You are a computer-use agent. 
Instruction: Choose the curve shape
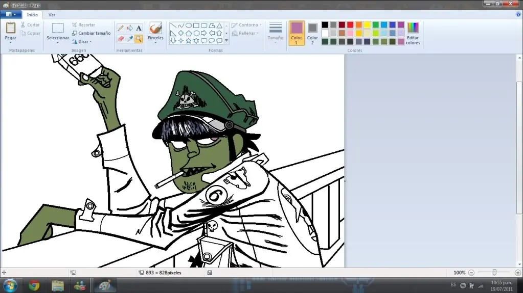click(181, 25)
